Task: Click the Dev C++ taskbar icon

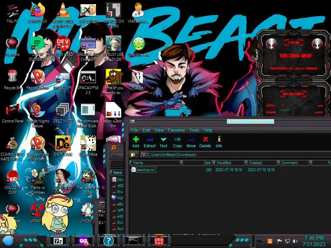Action: (159, 241)
